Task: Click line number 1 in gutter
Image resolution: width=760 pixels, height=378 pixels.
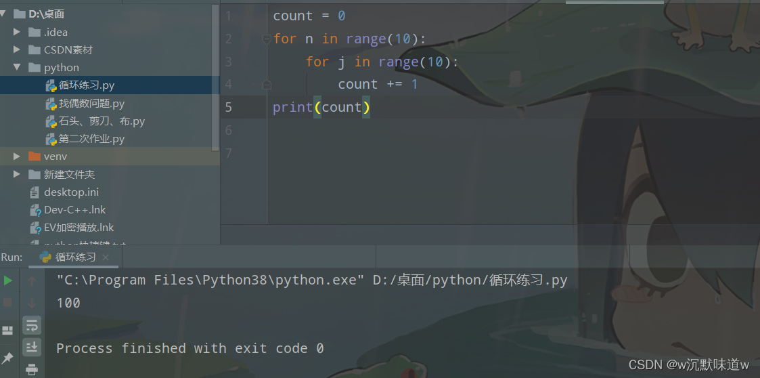Action: (x=228, y=16)
